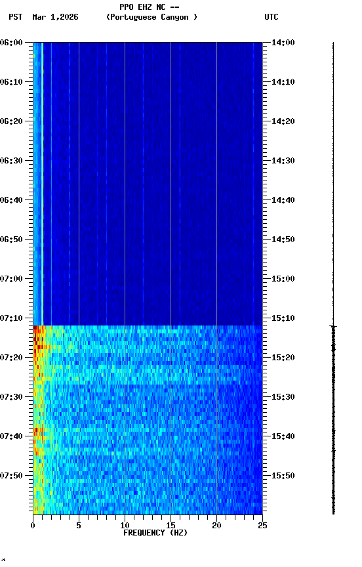Click the date Mar 1,2026
The image size is (362, 567).
[55, 17]
